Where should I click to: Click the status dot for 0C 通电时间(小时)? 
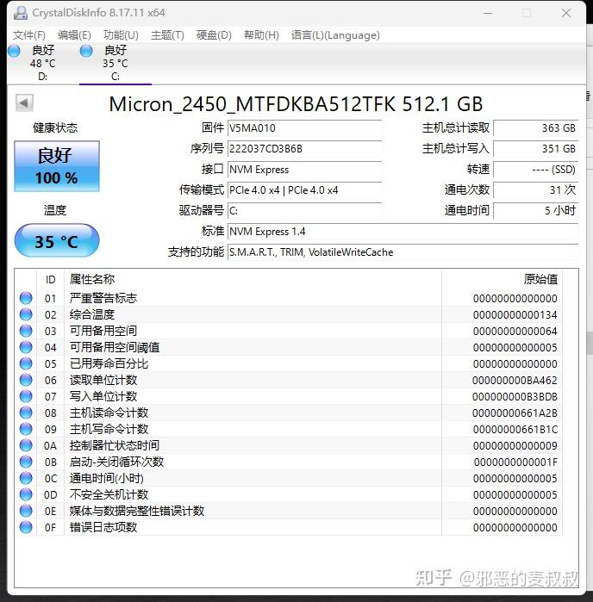26,478
